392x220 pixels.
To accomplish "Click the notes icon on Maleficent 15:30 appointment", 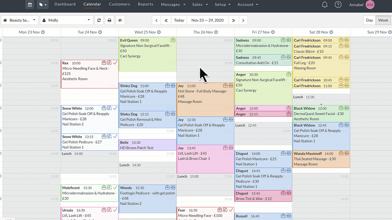I will click(110, 188).
